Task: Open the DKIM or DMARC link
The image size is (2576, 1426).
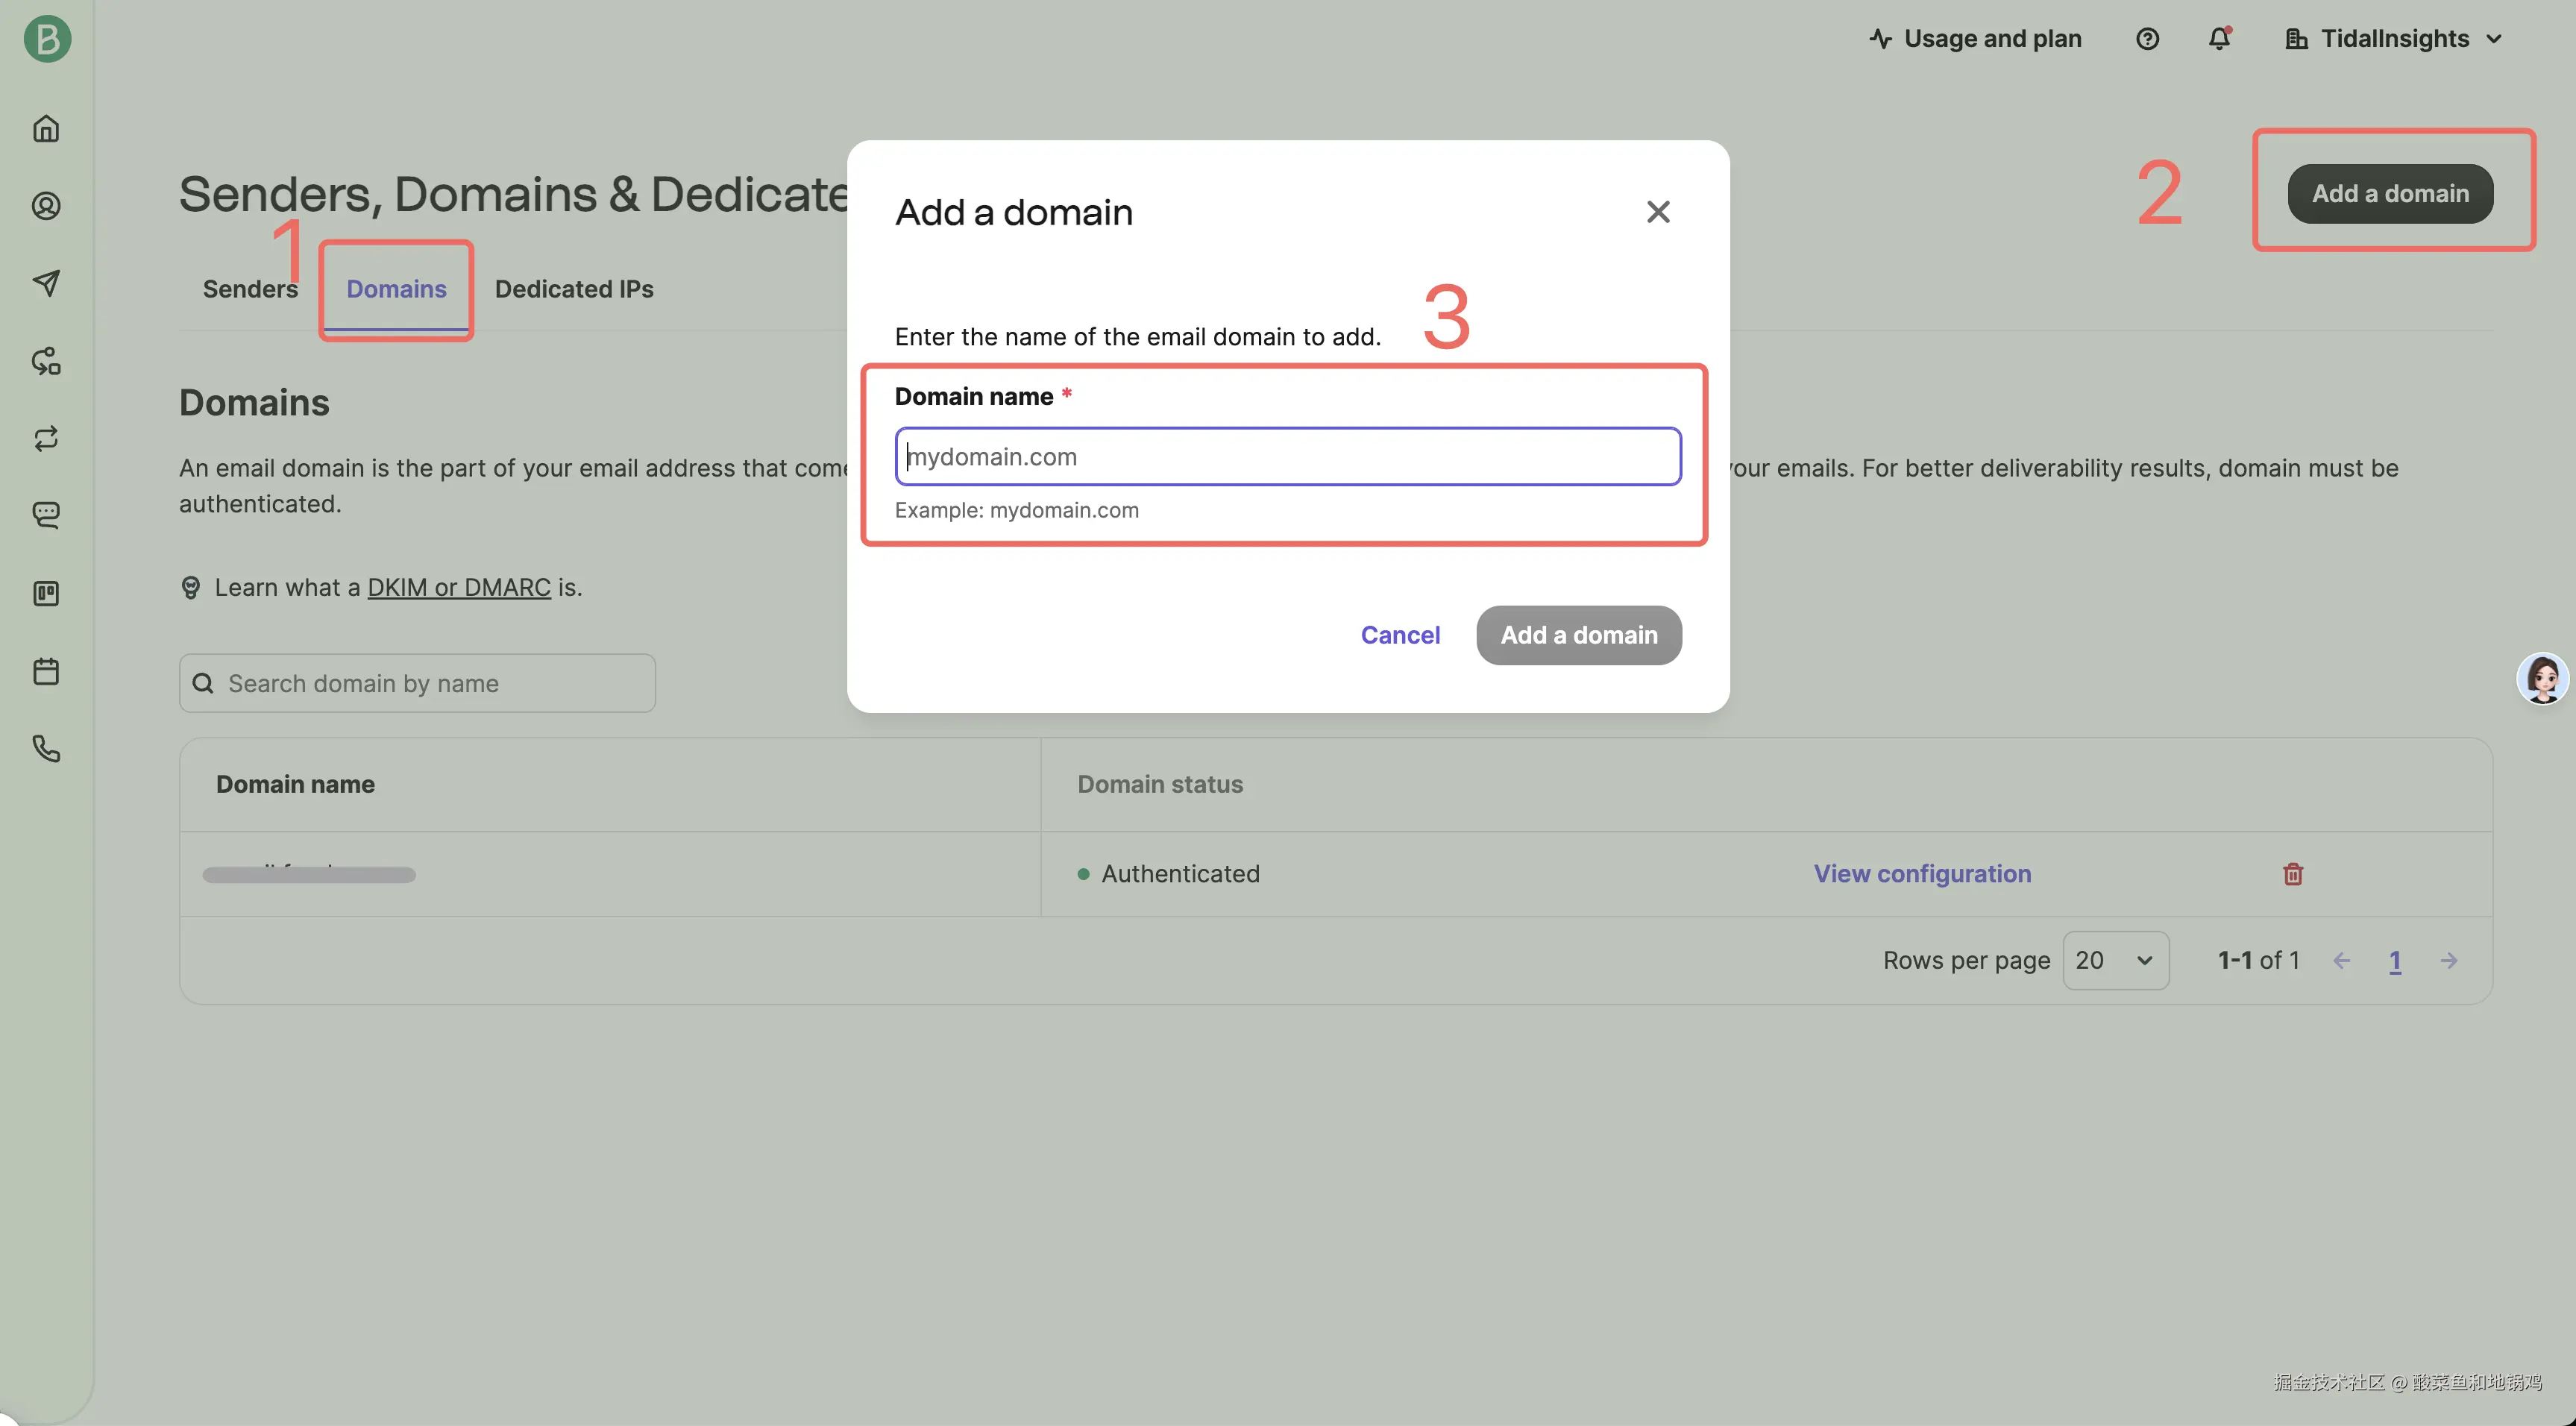Action: pyautogui.click(x=459, y=587)
